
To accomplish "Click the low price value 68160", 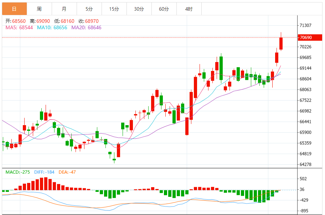I will 67,21.
